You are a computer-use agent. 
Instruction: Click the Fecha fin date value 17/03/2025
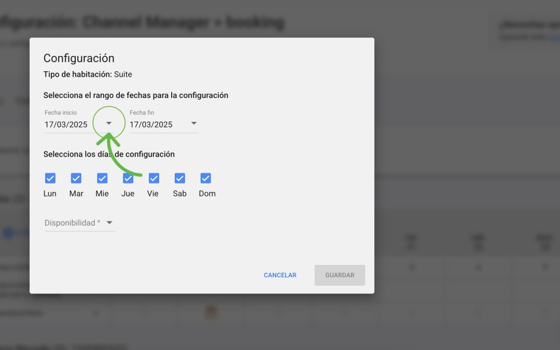(151, 124)
